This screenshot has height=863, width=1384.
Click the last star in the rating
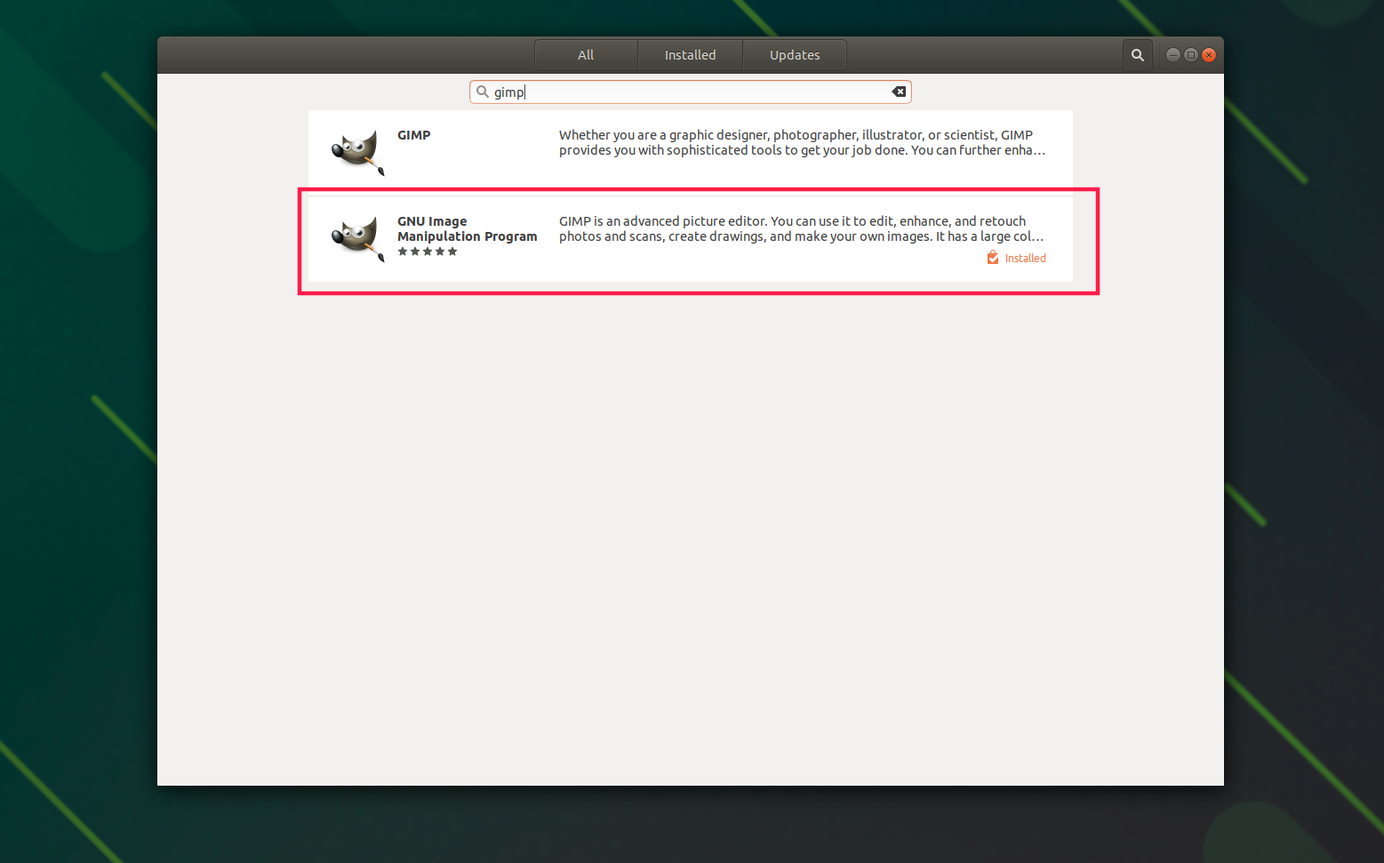(452, 252)
